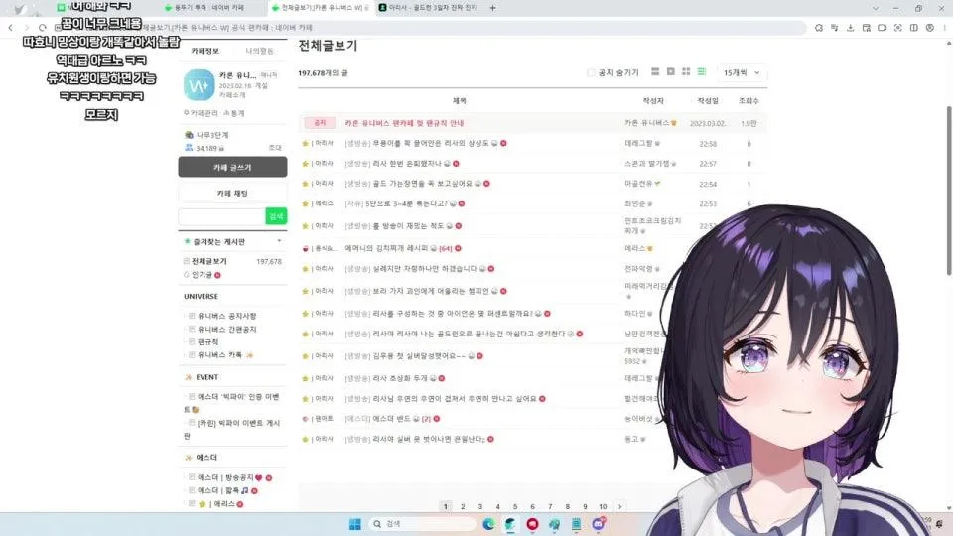Screen dimensions: 953x536
Task: Open the 에스더 '빅파이' 인증 이벤트 board
Action: coord(233,403)
